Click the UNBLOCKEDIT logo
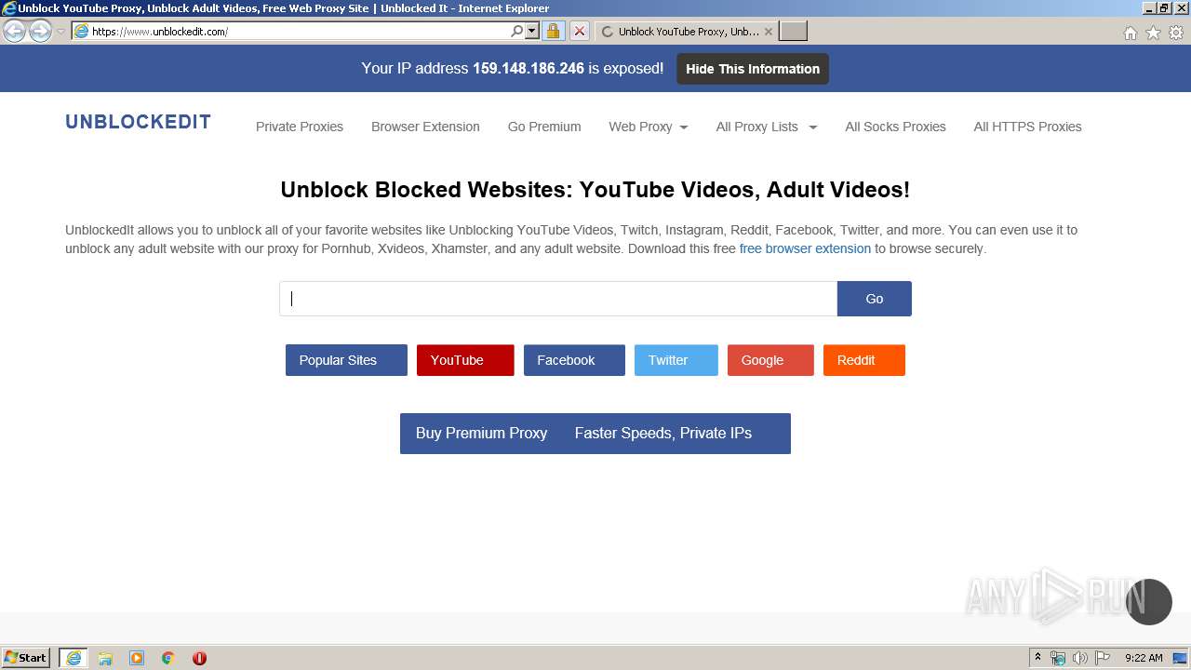 138,122
